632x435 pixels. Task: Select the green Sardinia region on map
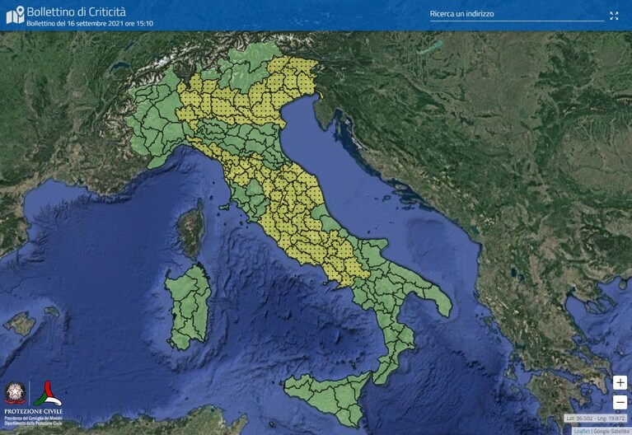188,307
